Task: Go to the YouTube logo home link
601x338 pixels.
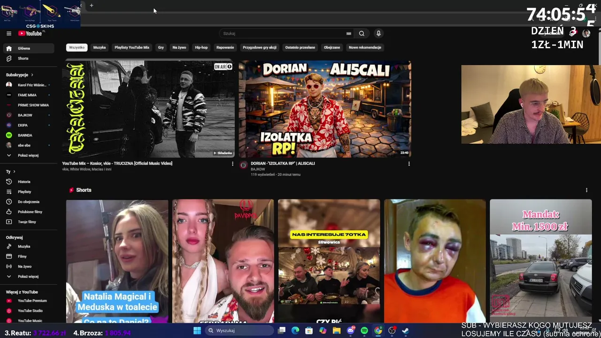Action: tap(30, 33)
